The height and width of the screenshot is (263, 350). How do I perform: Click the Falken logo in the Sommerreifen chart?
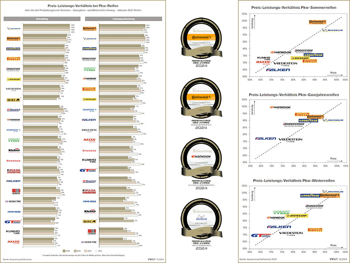click(278, 70)
